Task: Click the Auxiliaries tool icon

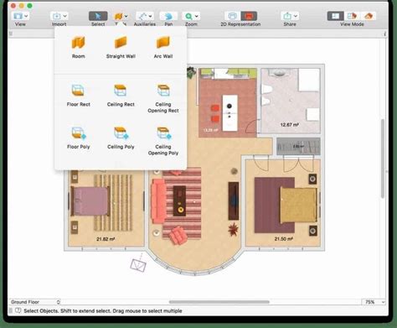Action: click(142, 16)
